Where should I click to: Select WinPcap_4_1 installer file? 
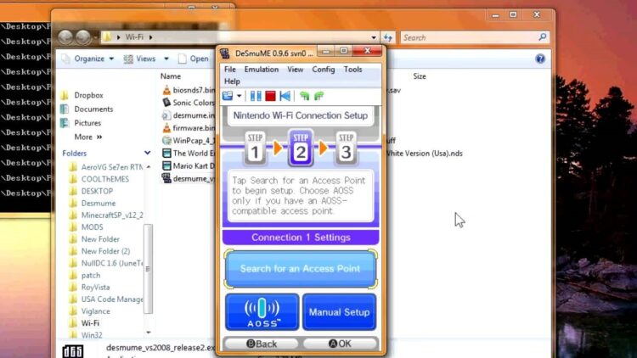coord(189,141)
